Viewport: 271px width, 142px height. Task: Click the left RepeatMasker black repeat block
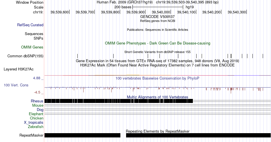(82, 135)
